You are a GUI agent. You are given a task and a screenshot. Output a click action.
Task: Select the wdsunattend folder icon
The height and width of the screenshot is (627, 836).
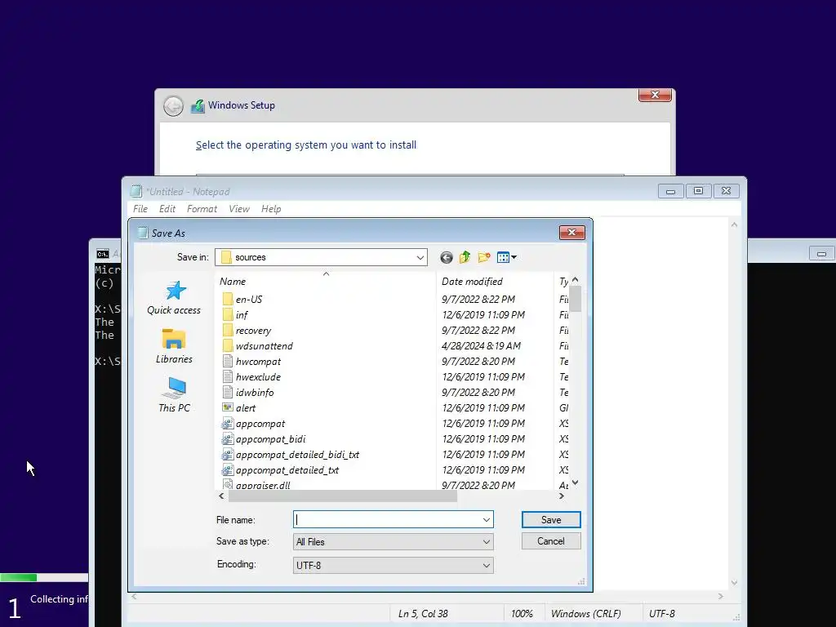228,345
